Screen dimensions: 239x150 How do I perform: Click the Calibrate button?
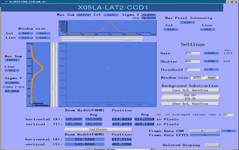99,129
